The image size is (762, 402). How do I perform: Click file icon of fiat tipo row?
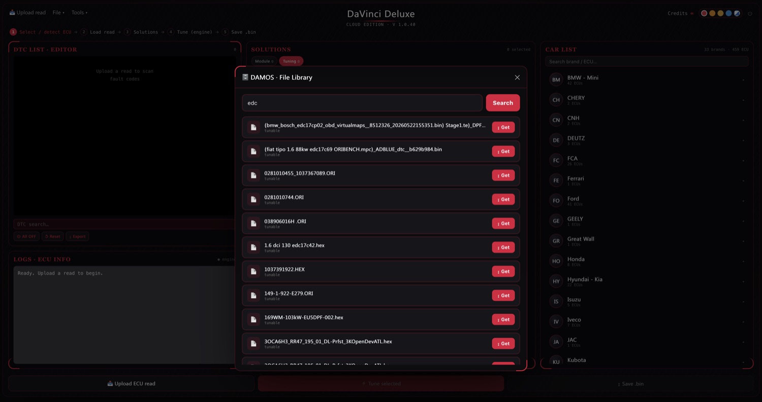pyautogui.click(x=253, y=151)
